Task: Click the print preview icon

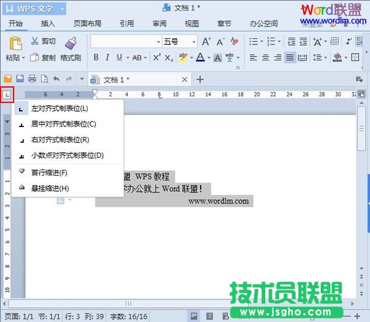Action: pyautogui.click(x=44, y=79)
